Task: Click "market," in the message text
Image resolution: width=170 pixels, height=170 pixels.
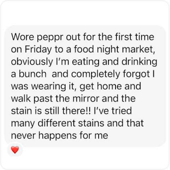Action: 138,49
